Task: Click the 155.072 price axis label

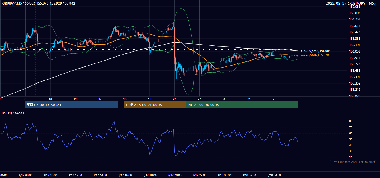Action: click(x=355, y=96)
